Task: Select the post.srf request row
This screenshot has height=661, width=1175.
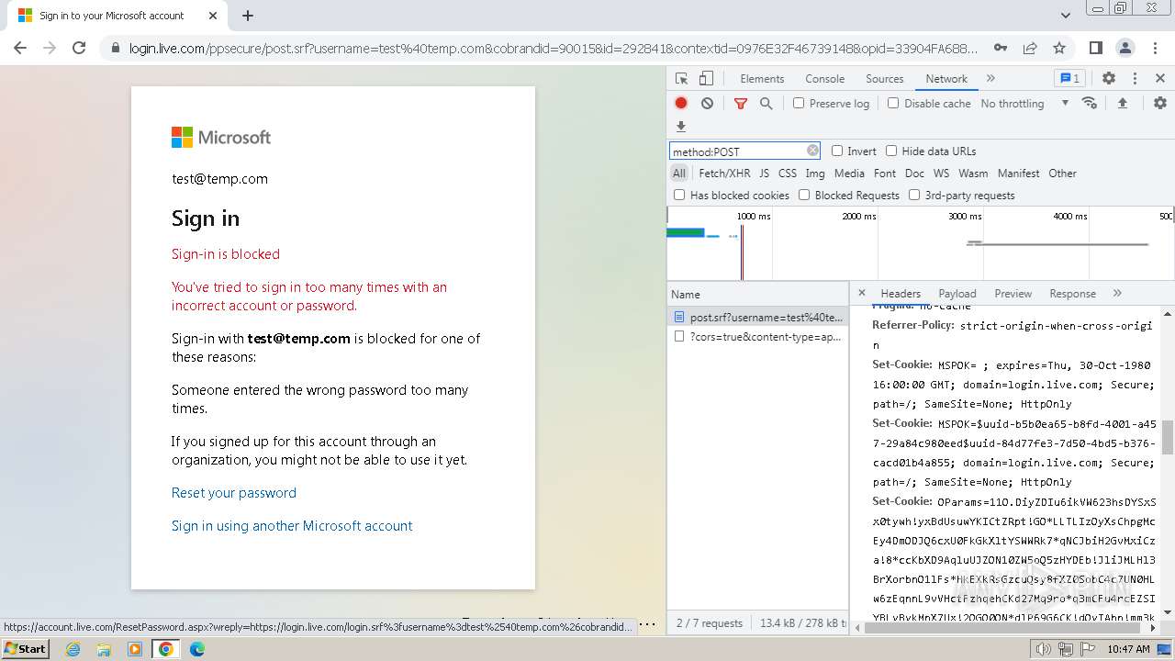Action: coord(757,317)
